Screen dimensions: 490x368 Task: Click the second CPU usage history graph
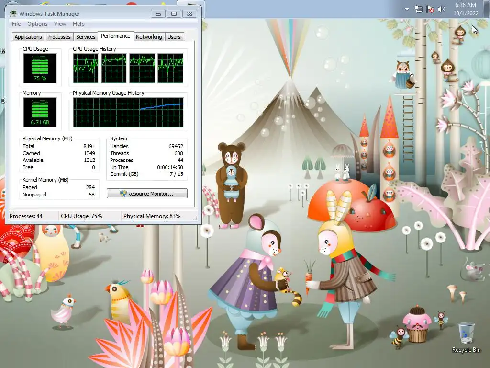(114, 68)
